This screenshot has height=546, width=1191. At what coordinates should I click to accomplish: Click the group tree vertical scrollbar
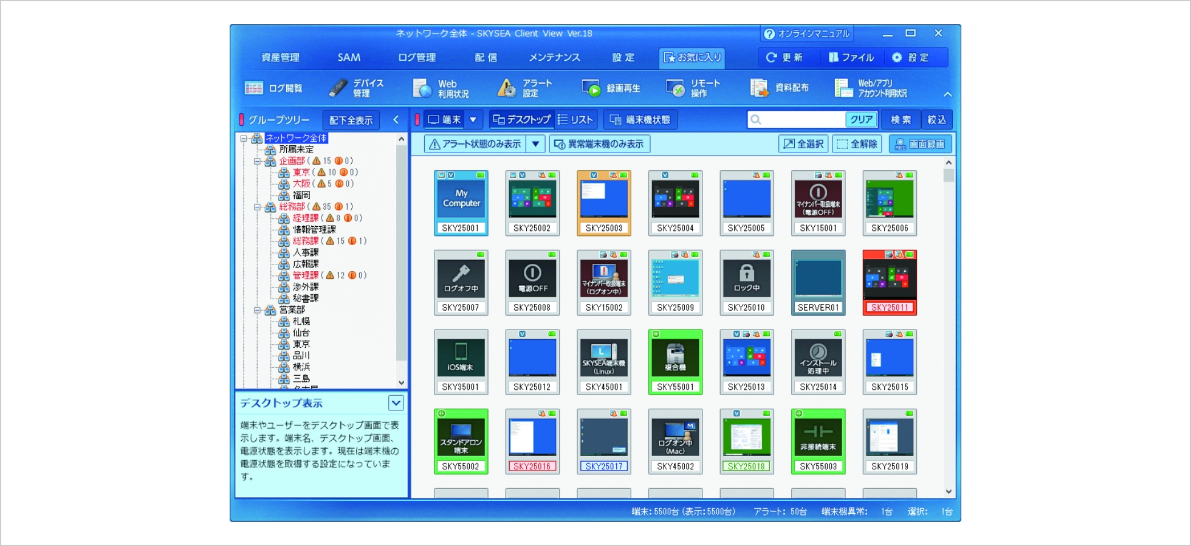tap(401, 260)
